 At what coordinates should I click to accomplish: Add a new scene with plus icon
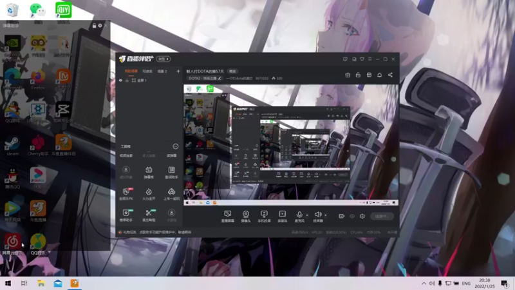coord(178,71)
